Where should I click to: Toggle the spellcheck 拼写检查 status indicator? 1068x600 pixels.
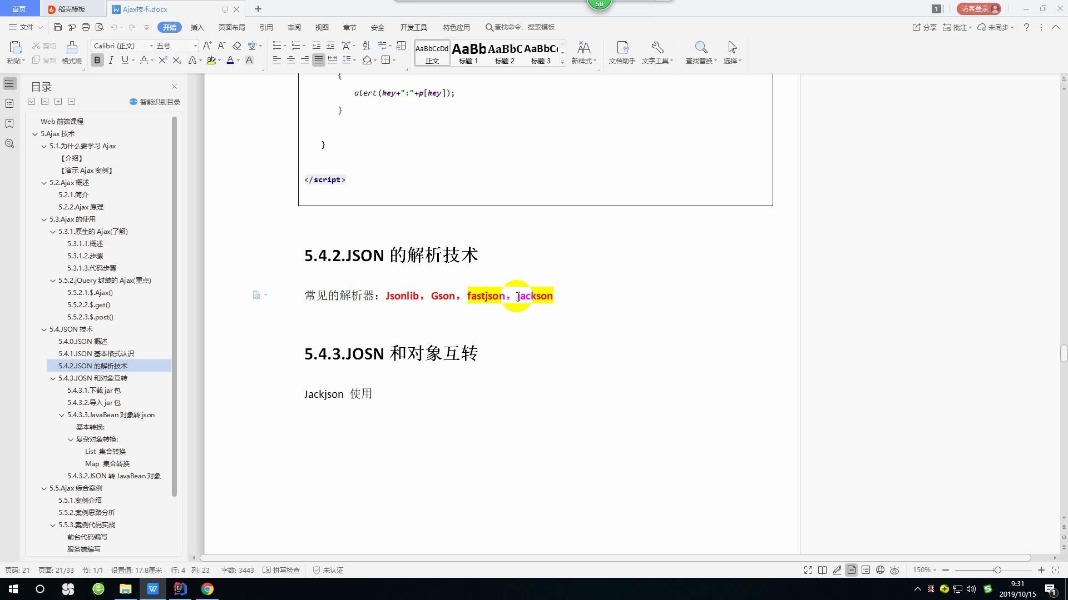tap(285, 570)
